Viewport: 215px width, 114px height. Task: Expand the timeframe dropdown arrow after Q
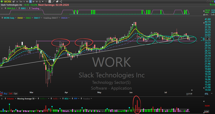point(43,2)
